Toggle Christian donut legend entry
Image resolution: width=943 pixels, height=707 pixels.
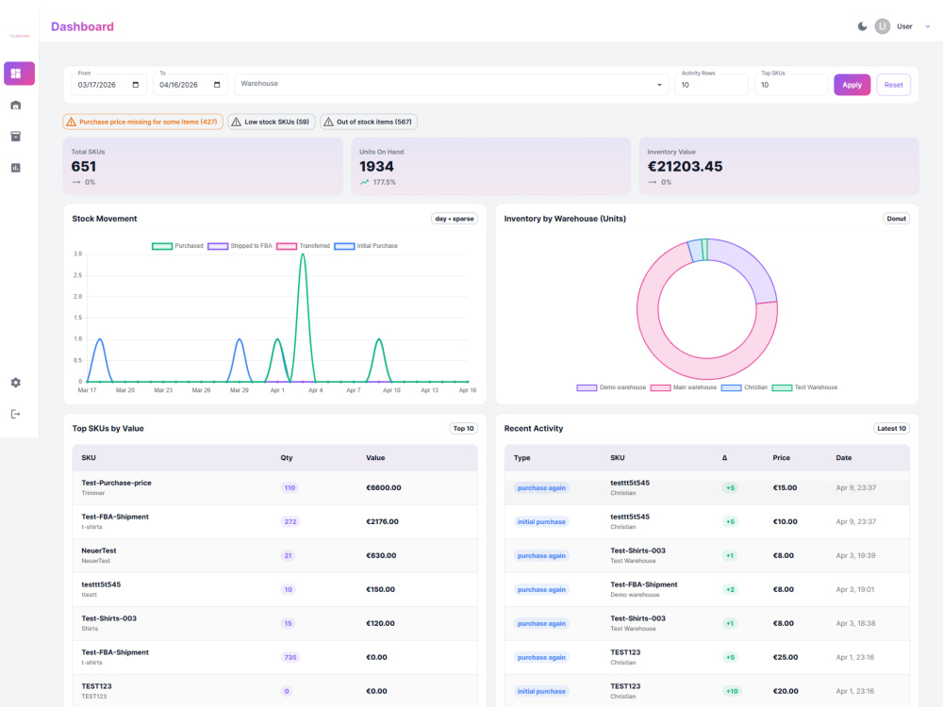click(x=745, y=387)
